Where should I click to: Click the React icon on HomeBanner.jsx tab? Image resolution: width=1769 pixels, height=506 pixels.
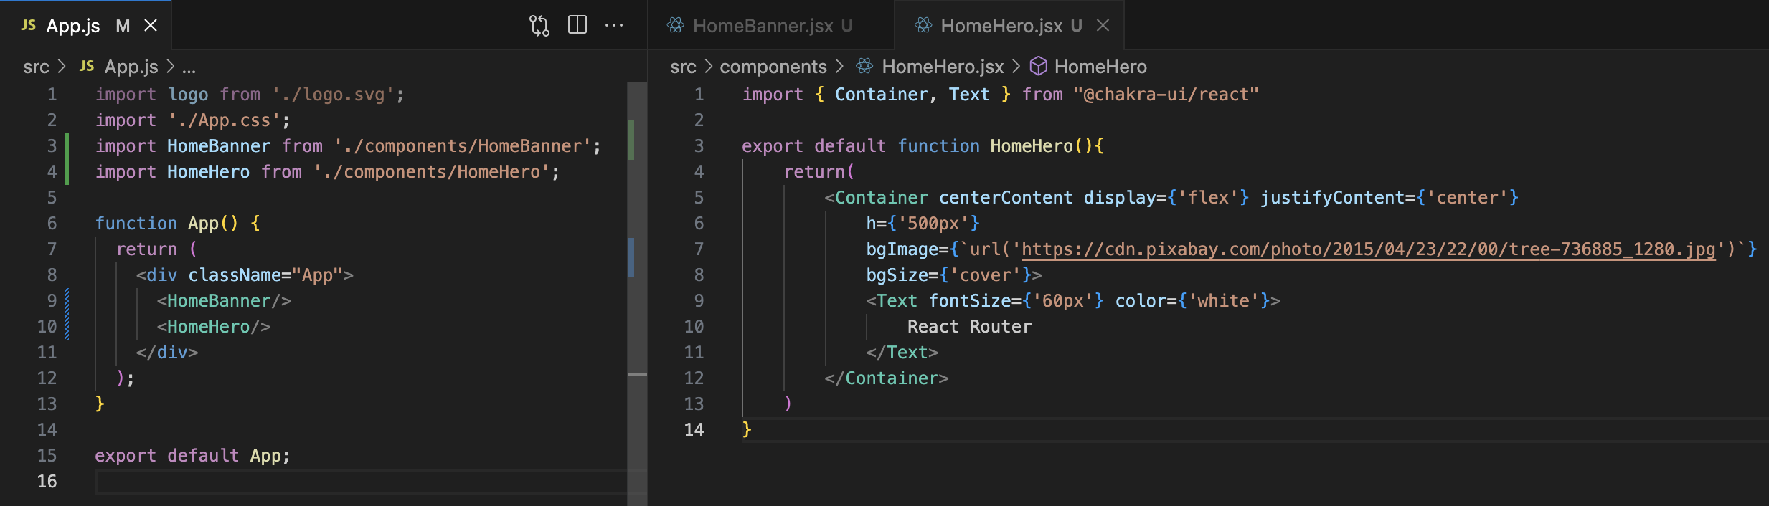[676, 26]
